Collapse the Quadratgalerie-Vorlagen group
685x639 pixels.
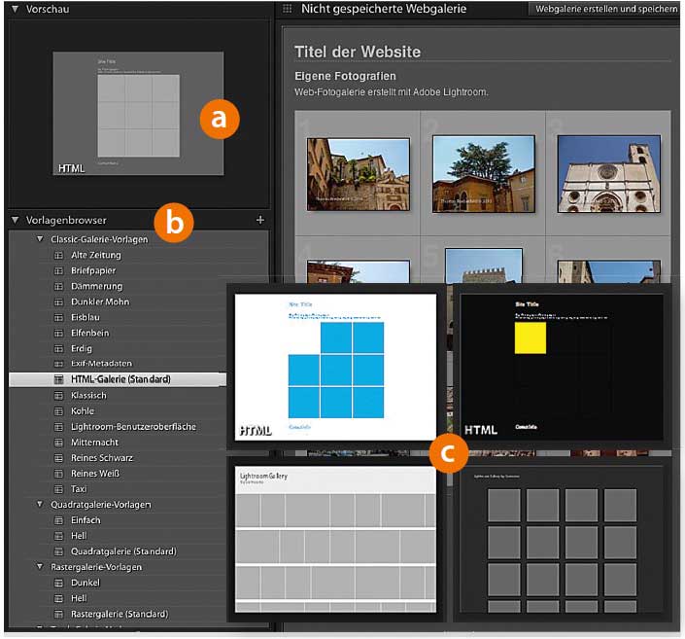pos(40,505)
